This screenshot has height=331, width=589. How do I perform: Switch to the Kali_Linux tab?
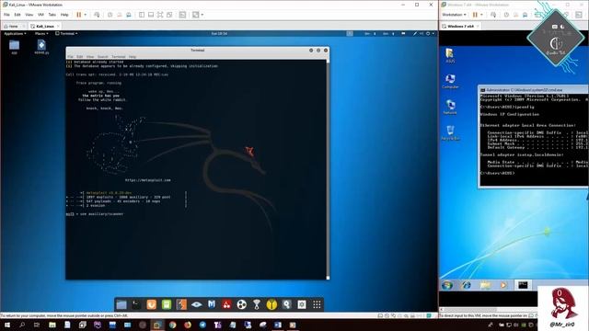point(45,27)
